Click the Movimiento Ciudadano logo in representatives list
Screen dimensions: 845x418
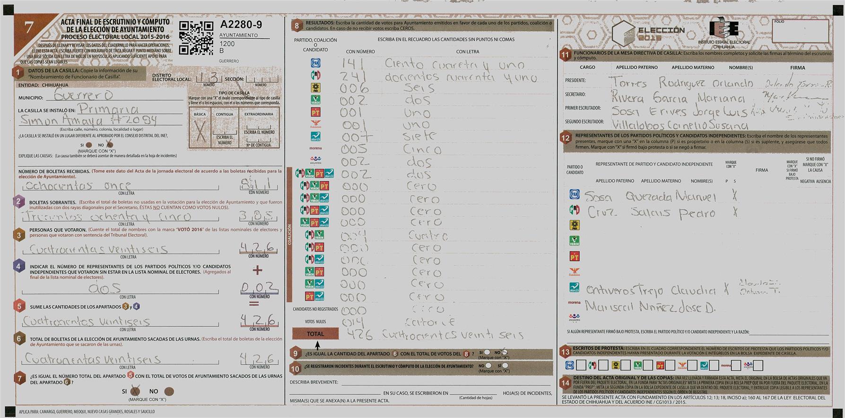[574, 272]
